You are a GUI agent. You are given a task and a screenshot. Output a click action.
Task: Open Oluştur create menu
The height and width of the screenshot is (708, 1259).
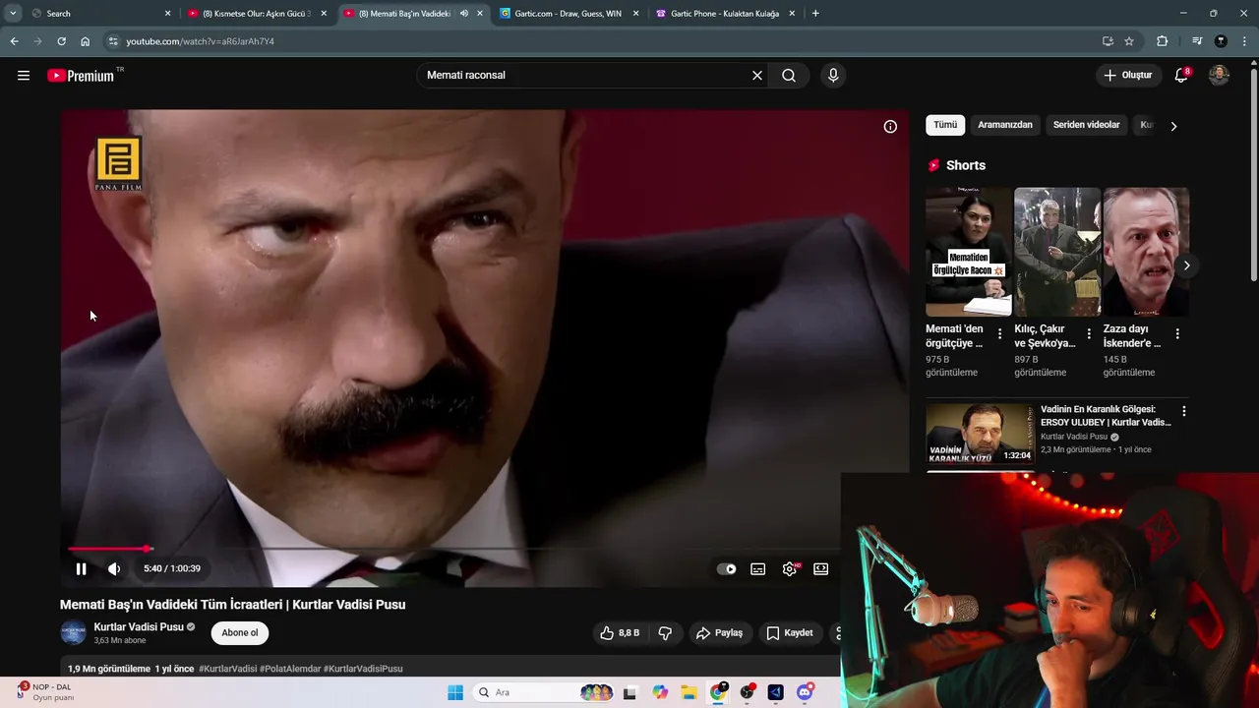pos(1127,76)
